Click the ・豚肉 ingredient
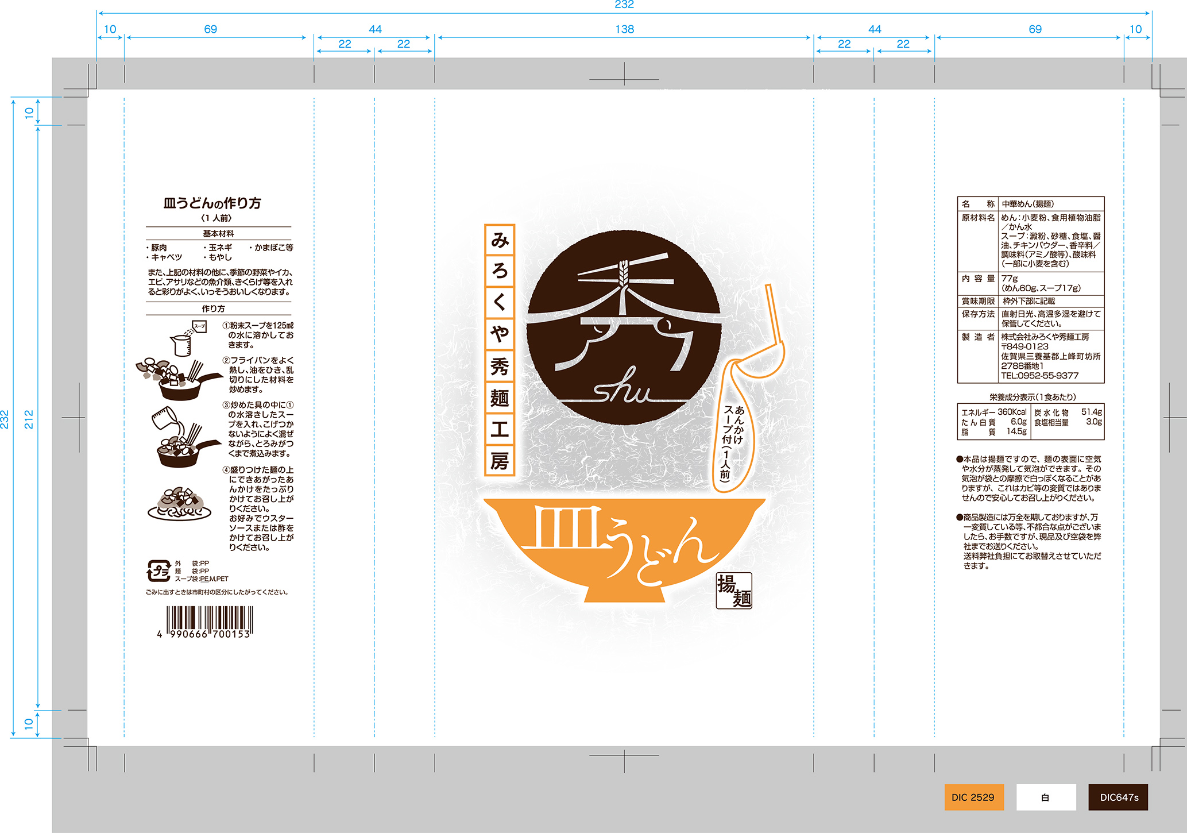The height and width of the screenshot is (833, 1187). pyautogui.click(x=156, y=248)
